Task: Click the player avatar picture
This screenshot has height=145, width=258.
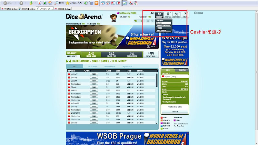Action: (114, 18)
